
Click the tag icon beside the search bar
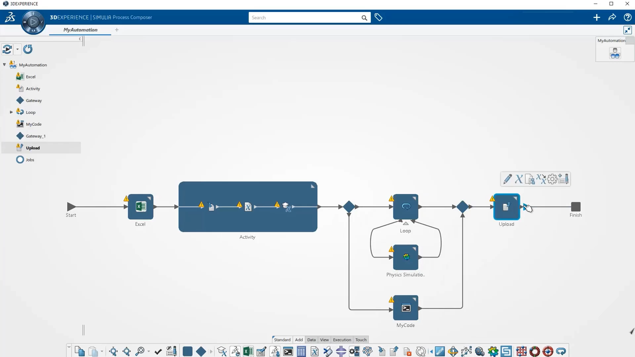(378, 18)
